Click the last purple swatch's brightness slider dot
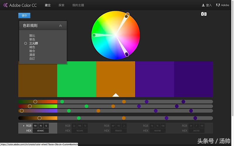The image size is (234, 146). point(195,118)
